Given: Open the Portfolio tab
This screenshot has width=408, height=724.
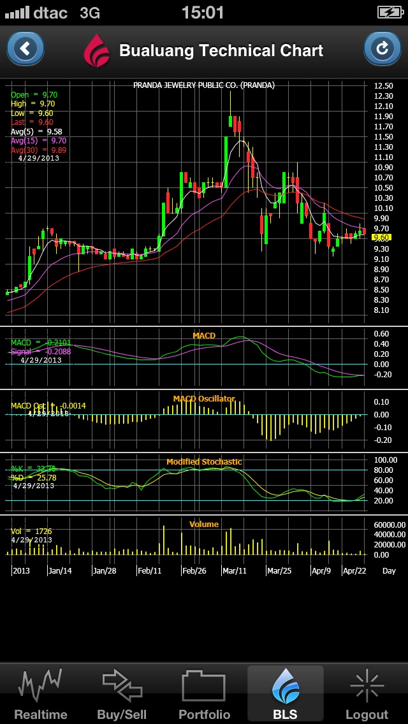Looking at the screenshot, I should click(x=204, y=693).
